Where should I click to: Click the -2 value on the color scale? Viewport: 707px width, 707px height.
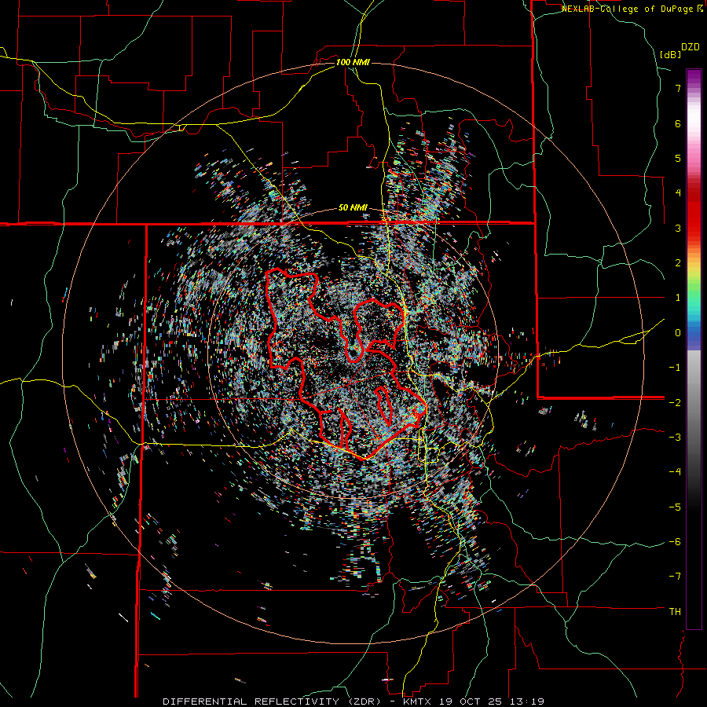click(675, 402)
